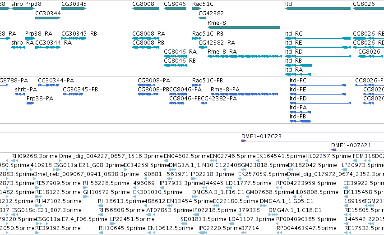Screen dimensions: 384x235
Task: Click the Rad51C gene label
Action: [203, 4]
